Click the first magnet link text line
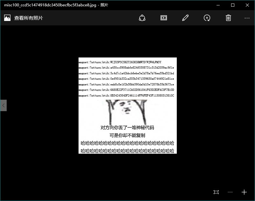This screenshot has height=201, width=255. tap(120, 62)
